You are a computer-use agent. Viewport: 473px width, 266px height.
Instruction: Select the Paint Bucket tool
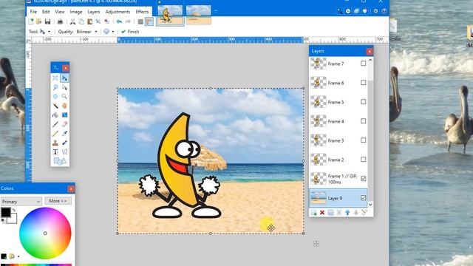[55, 115]
